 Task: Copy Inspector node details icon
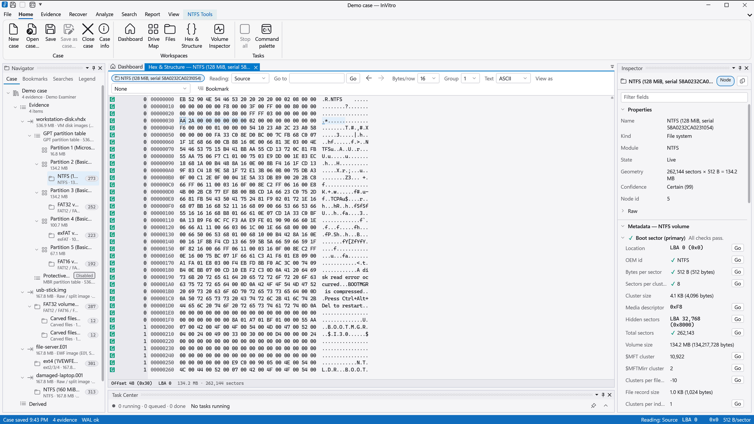tap(742, 81)
